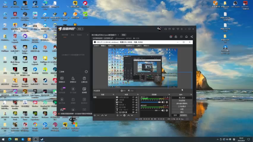
Task: Open microphone audio settings gear in mixer
Action: click(x=167, y=102)
